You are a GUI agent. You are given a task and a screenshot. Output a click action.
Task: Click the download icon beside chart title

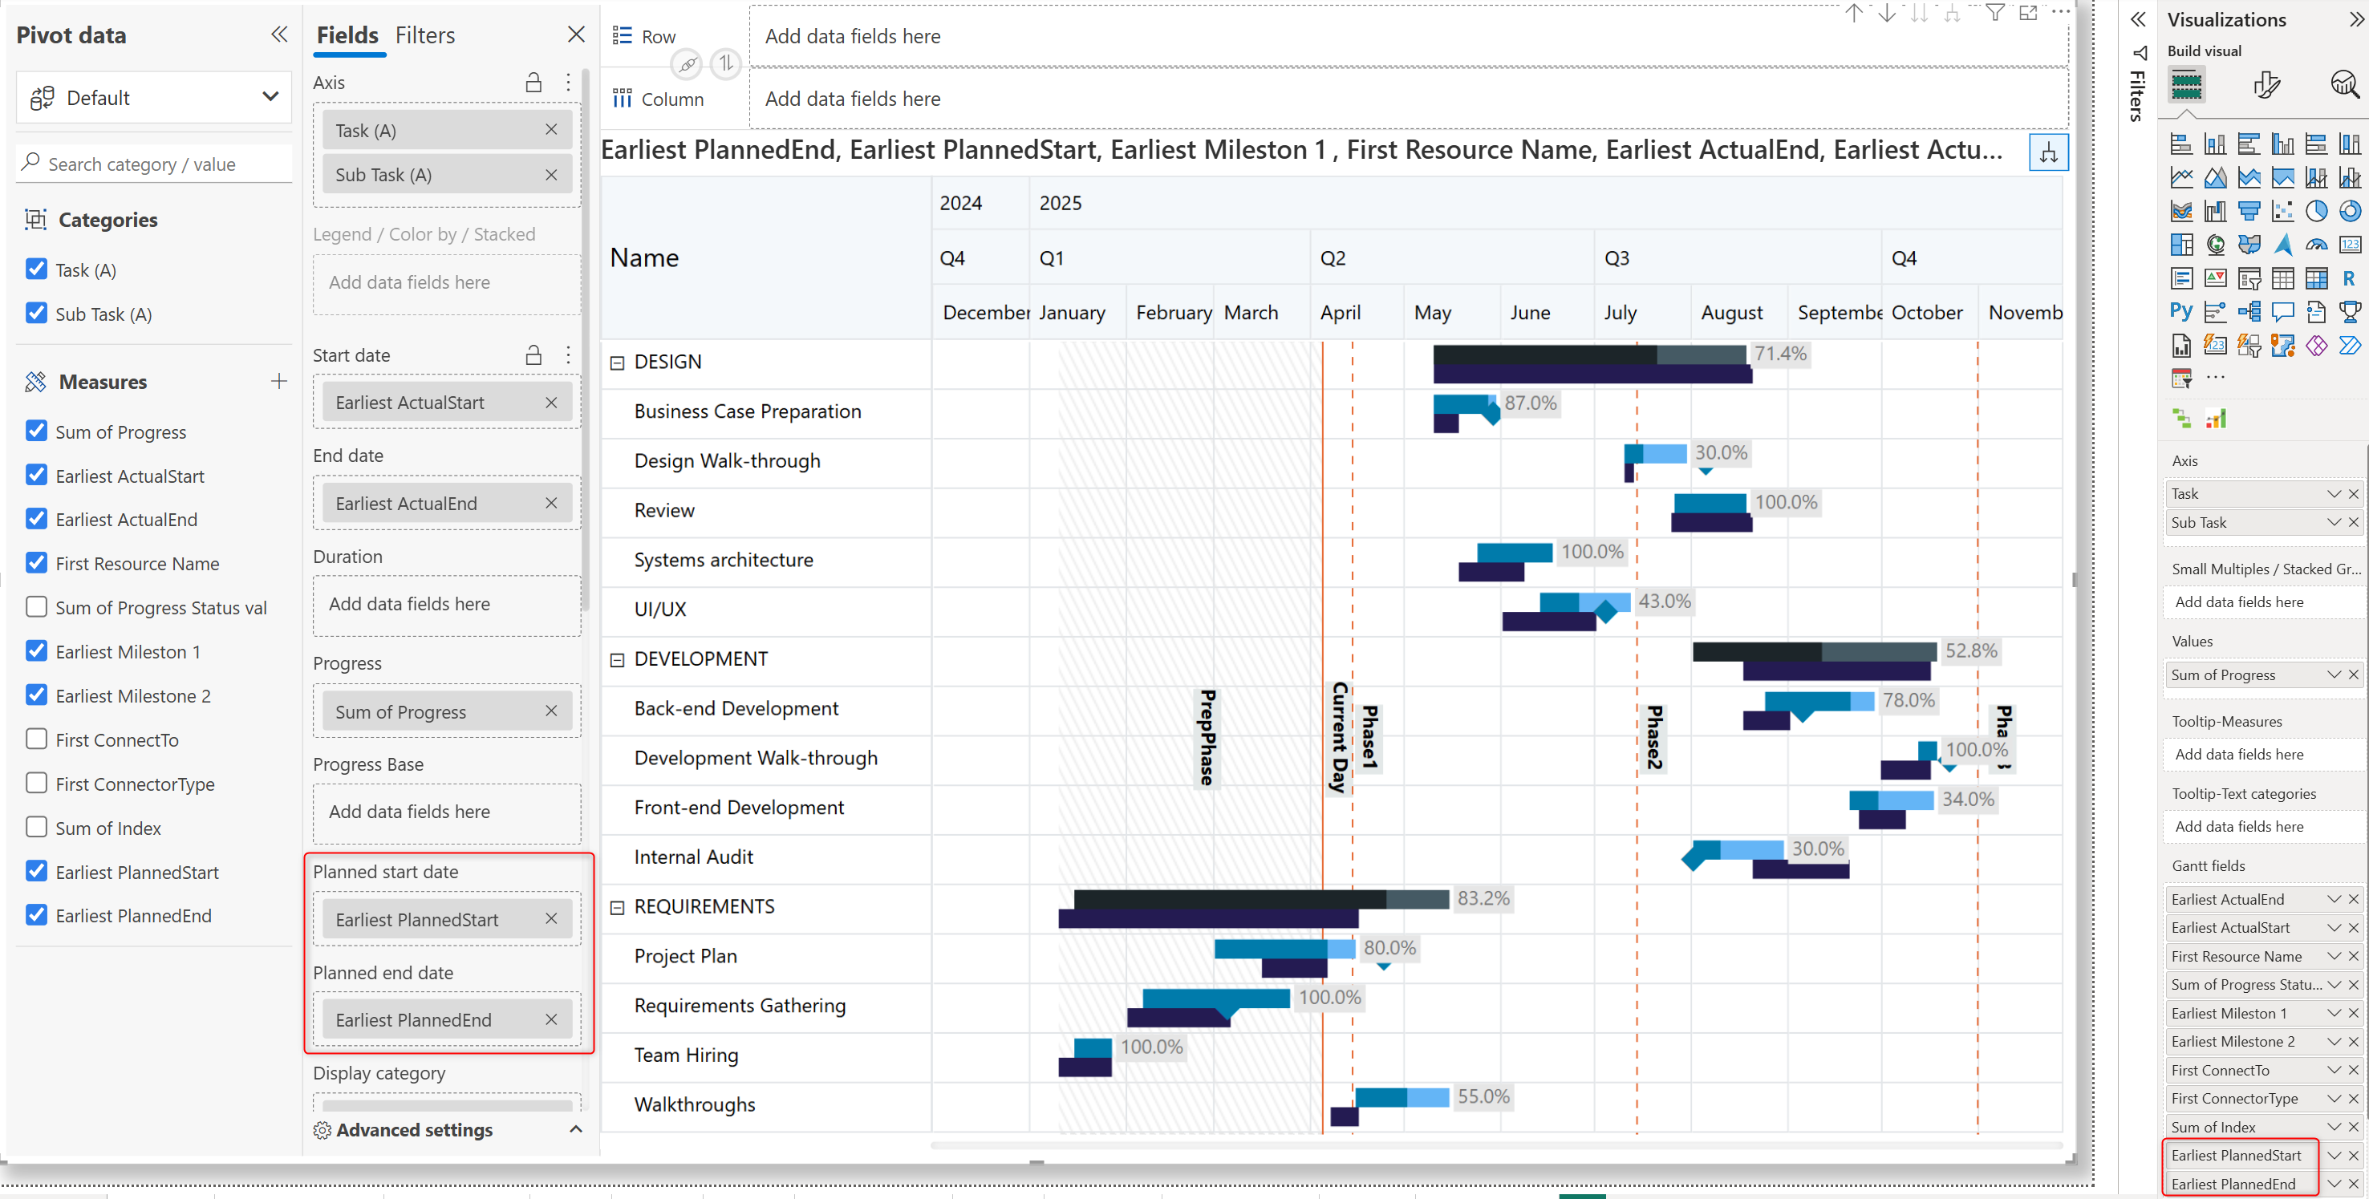(2048, 153)
